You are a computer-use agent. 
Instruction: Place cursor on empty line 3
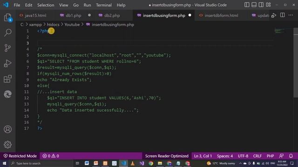[x=155, y=43]
